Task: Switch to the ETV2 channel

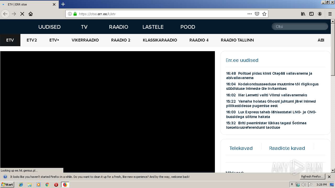Action: click(32, 40)
